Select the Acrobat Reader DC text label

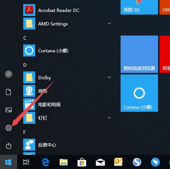tap(59, 10)
